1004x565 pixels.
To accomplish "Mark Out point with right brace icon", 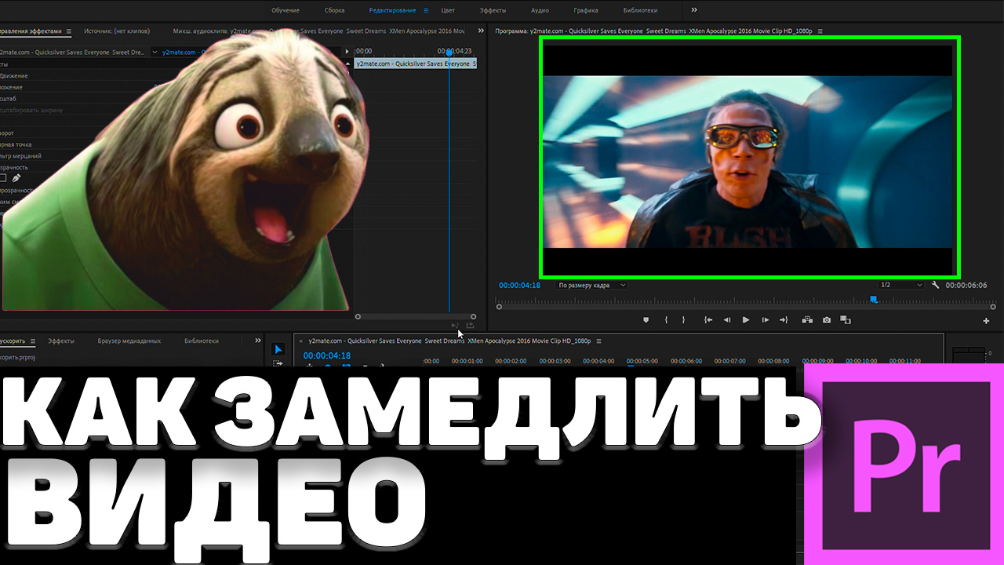I will pyautogui.click(x=683, y=320).
